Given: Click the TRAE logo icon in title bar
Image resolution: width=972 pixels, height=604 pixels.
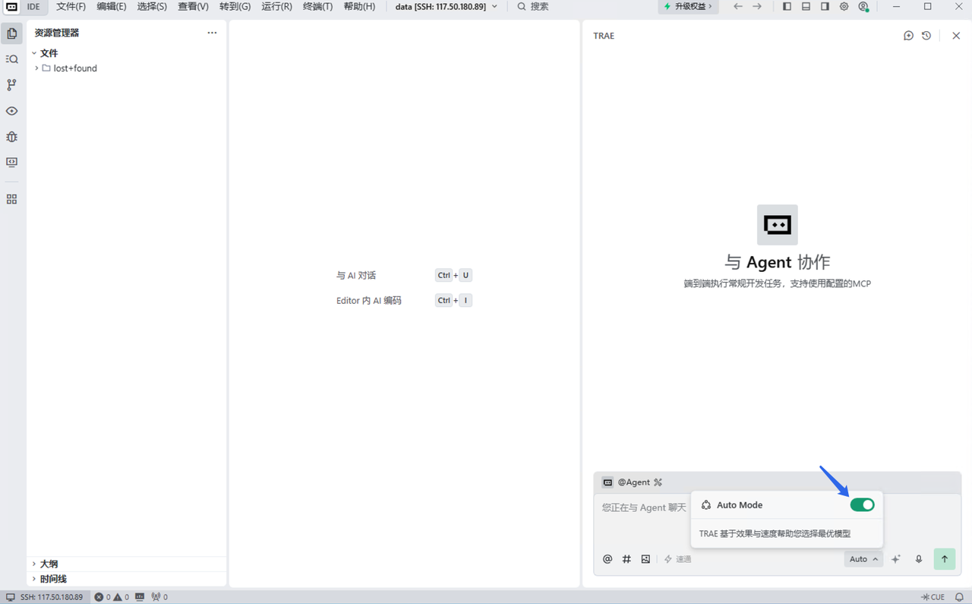Looking at the screenshot, I should (x=11, y=7).
